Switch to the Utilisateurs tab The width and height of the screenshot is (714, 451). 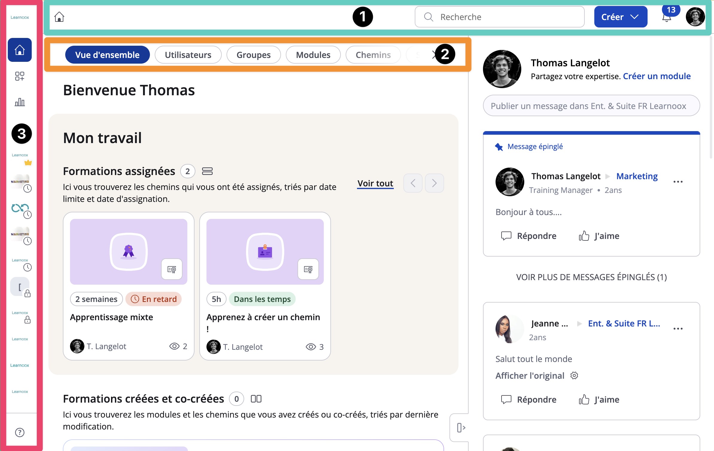(188, 55)
